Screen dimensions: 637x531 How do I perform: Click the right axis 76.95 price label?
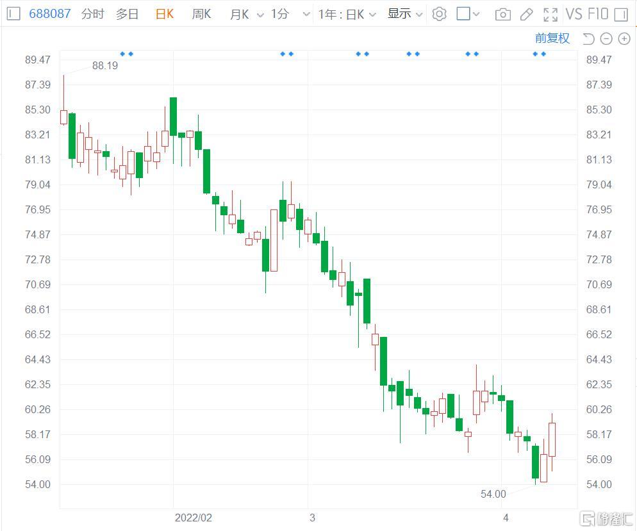599,210
